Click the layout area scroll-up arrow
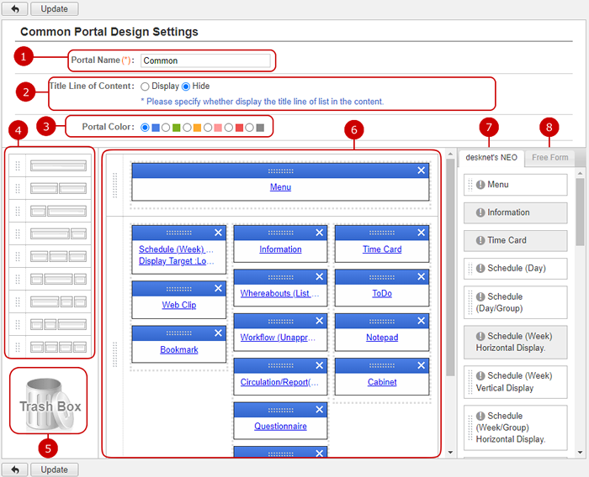This screenshot has width=589, height=477. 450,154
